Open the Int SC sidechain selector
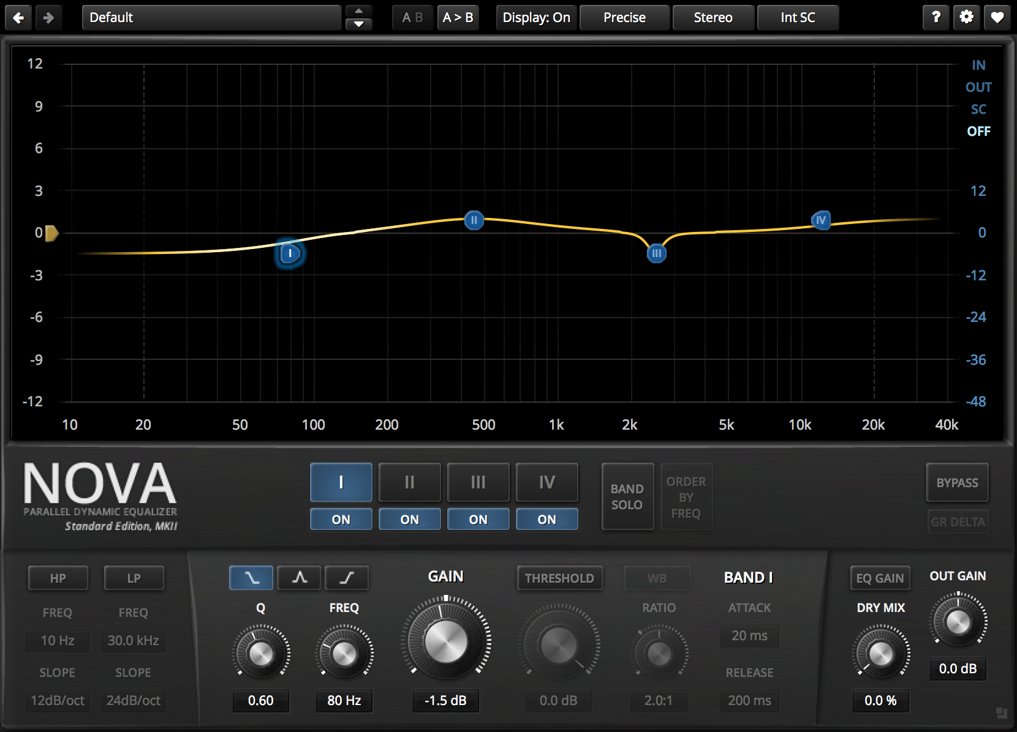The image size is (1017, 732). pyautogui.click(x=798, y=17)
